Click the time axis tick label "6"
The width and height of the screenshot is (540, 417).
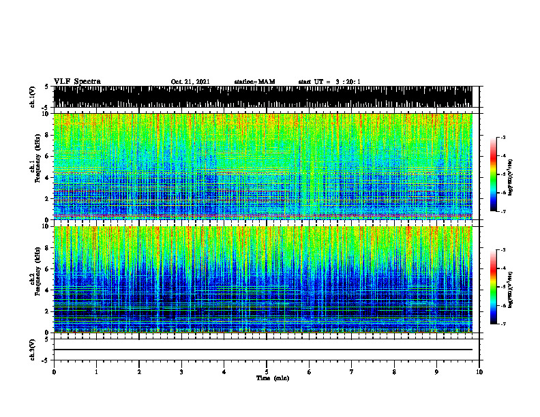click(x=309, y=372)
